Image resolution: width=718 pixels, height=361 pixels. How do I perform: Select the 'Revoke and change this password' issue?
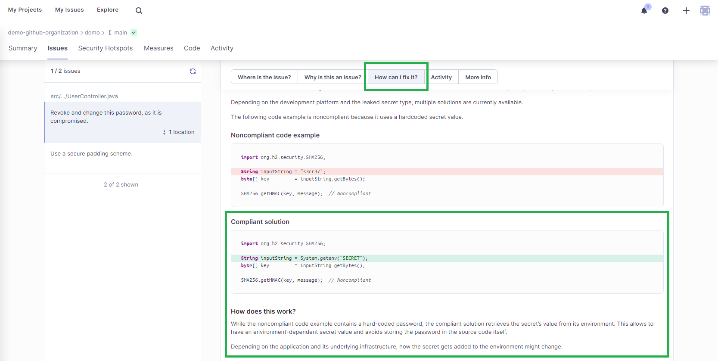(x=106, y=117)
